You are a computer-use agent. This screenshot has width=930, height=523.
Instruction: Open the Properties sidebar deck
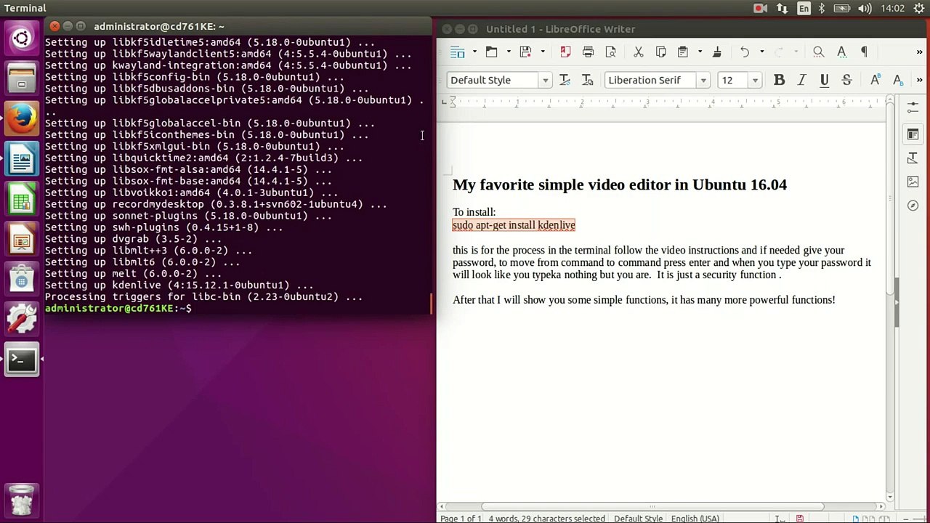pyautogui.click(x=913, y=134)
